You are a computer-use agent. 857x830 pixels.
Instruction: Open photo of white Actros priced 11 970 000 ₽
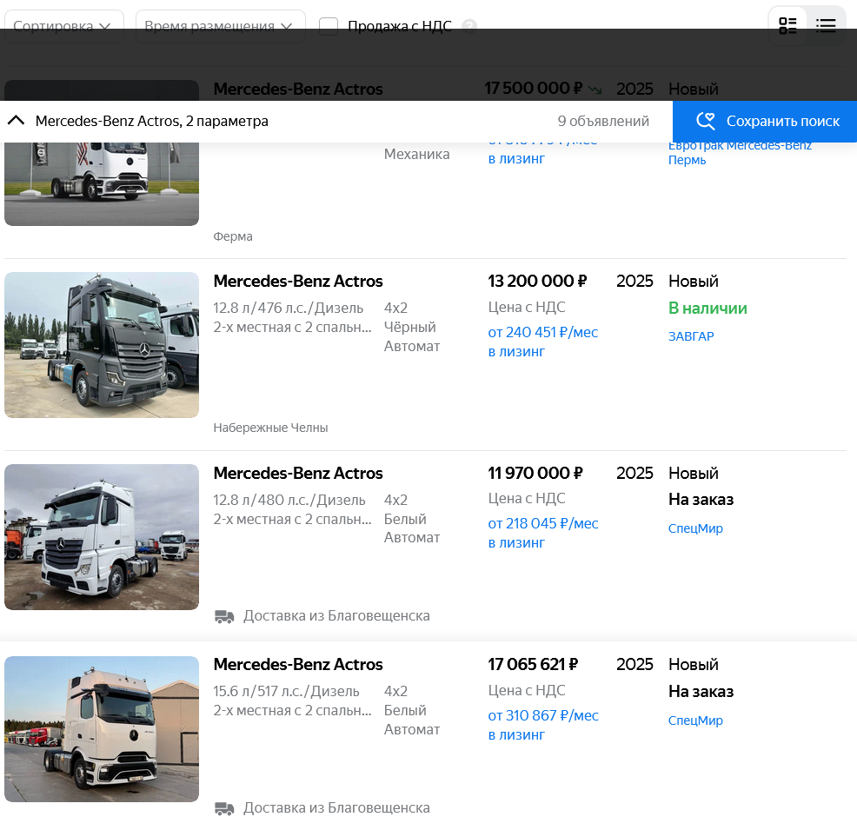point(102,536)
